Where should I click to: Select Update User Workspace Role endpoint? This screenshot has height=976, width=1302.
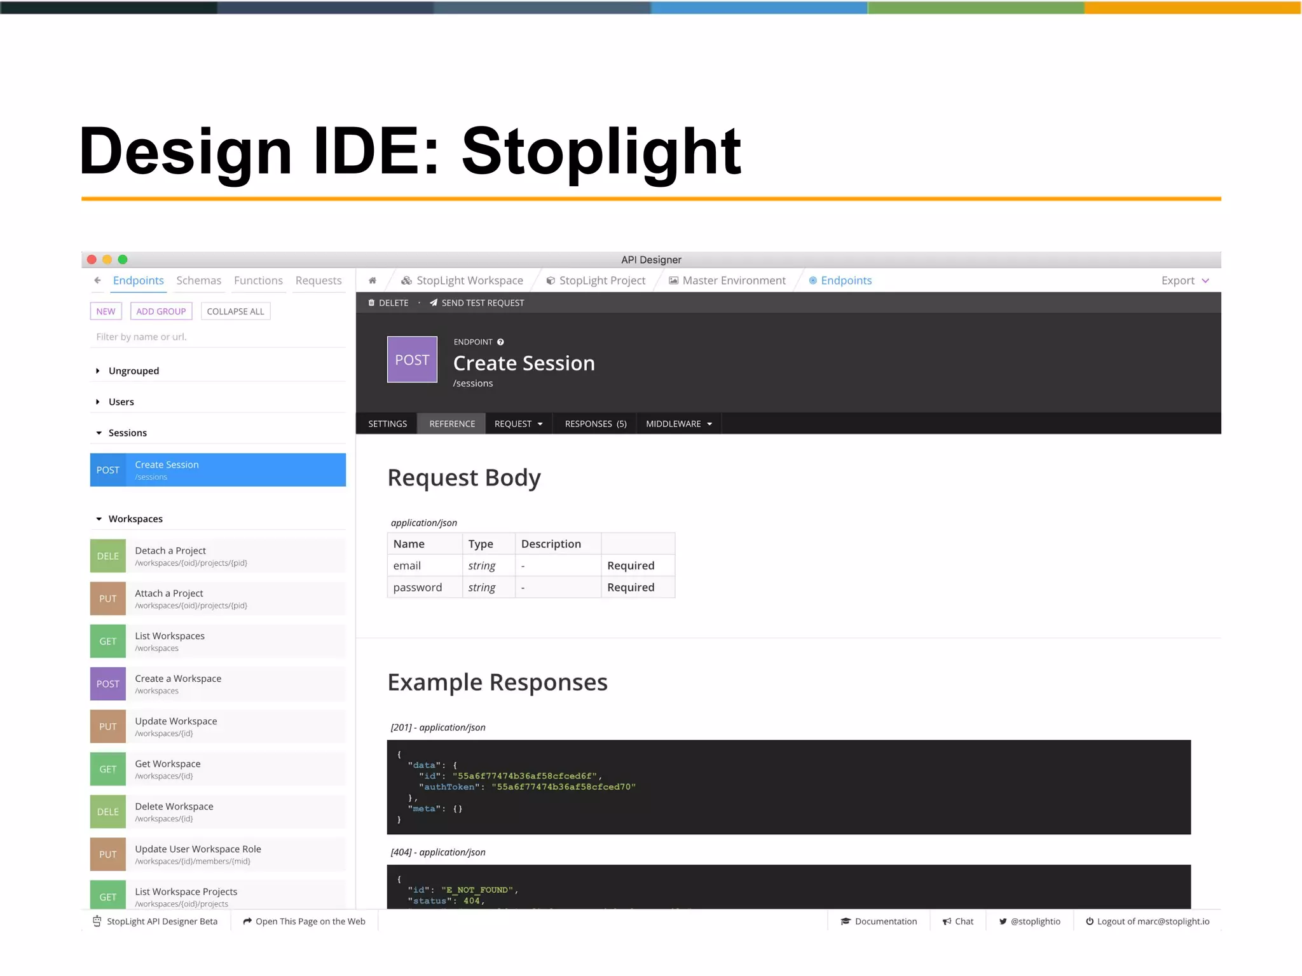coord(218,854)
